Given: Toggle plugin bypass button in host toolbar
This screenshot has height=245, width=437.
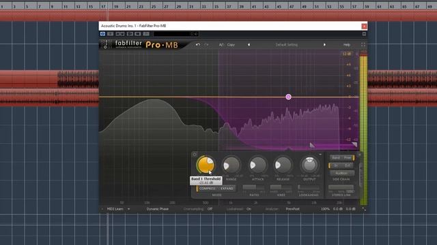Looking at the screenshot, I should [x=102, y=34].
